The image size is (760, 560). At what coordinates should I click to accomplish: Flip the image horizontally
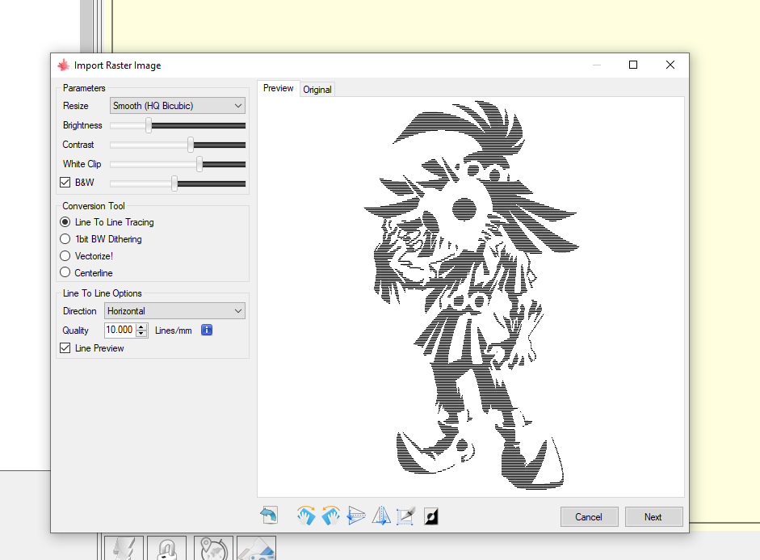click(x=381, y=516)
